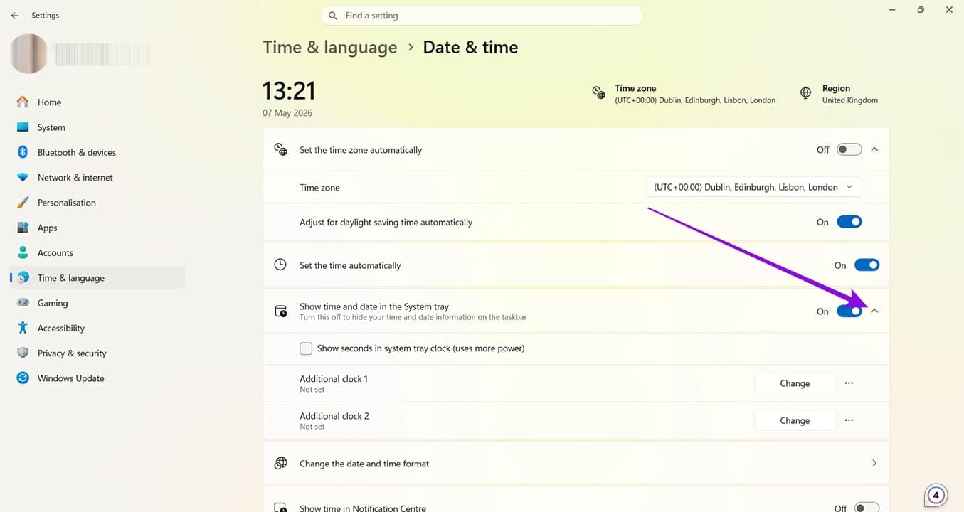Image resolution: width=964 pixels, height=512 pixels.
Task: Click the clock icon beside Set the time automatically
Action: point(280,265)
